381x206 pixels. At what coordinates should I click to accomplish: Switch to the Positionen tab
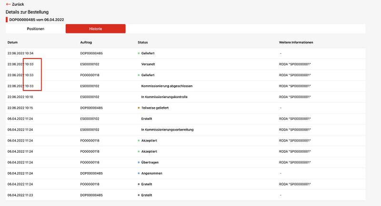[x=36, y=29]
